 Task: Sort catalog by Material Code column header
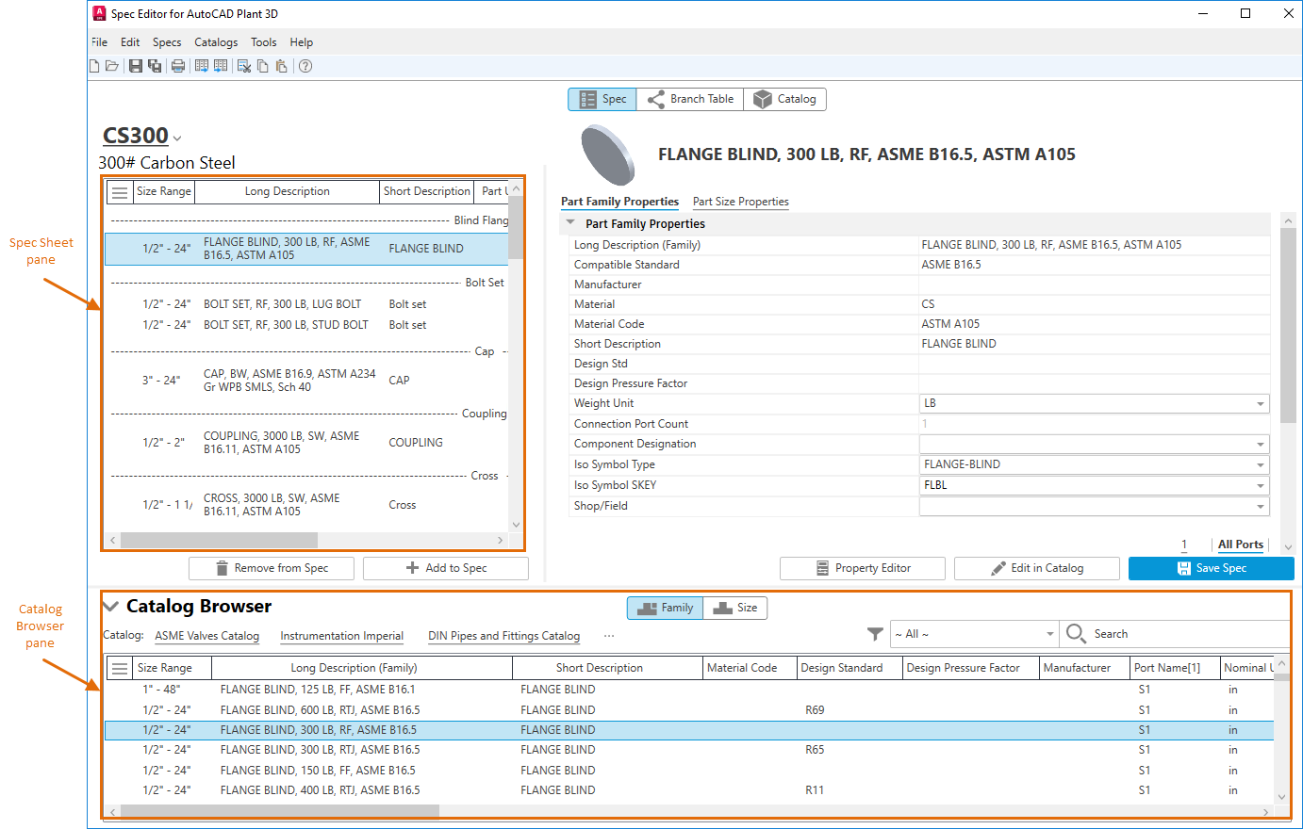750,668
